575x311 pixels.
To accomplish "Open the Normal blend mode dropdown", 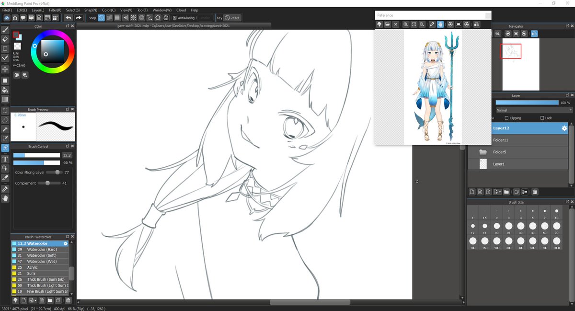I will tap(534, 110).
